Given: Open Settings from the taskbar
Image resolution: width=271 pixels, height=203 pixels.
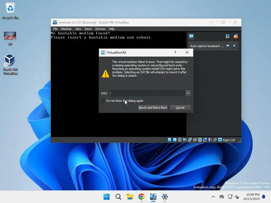Looking at the screenshot, I should 165,197.
